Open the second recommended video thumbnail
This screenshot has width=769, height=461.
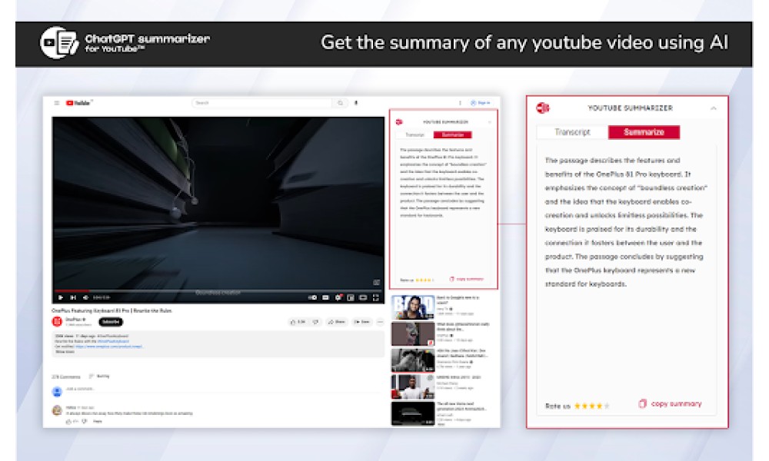pos(412,333)
